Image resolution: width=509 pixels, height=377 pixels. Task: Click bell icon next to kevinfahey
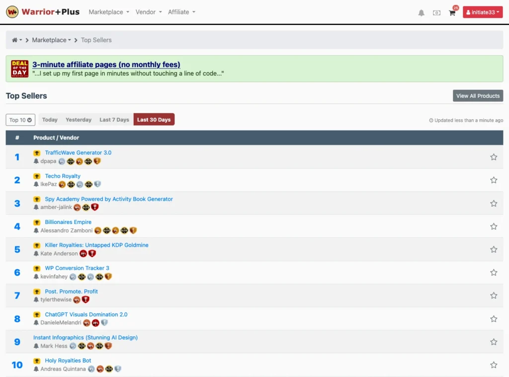click(x=36, y=277)
